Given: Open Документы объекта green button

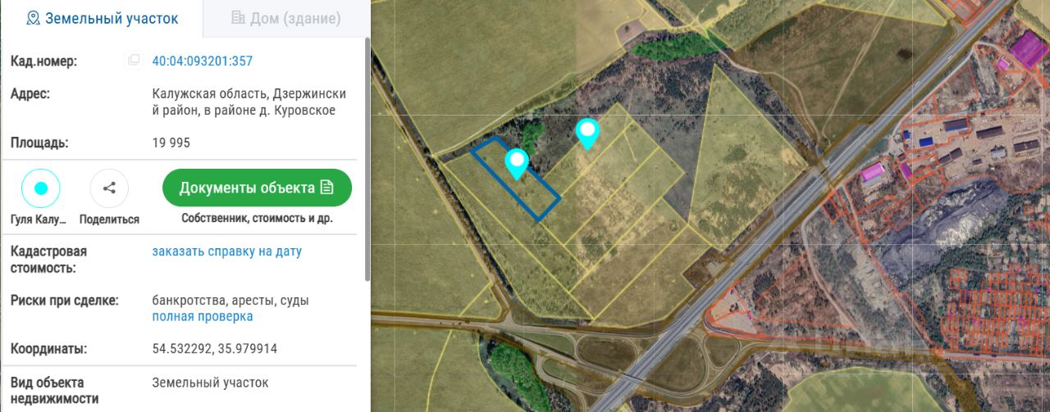Looking at the screenshot, I should (257, 188).
